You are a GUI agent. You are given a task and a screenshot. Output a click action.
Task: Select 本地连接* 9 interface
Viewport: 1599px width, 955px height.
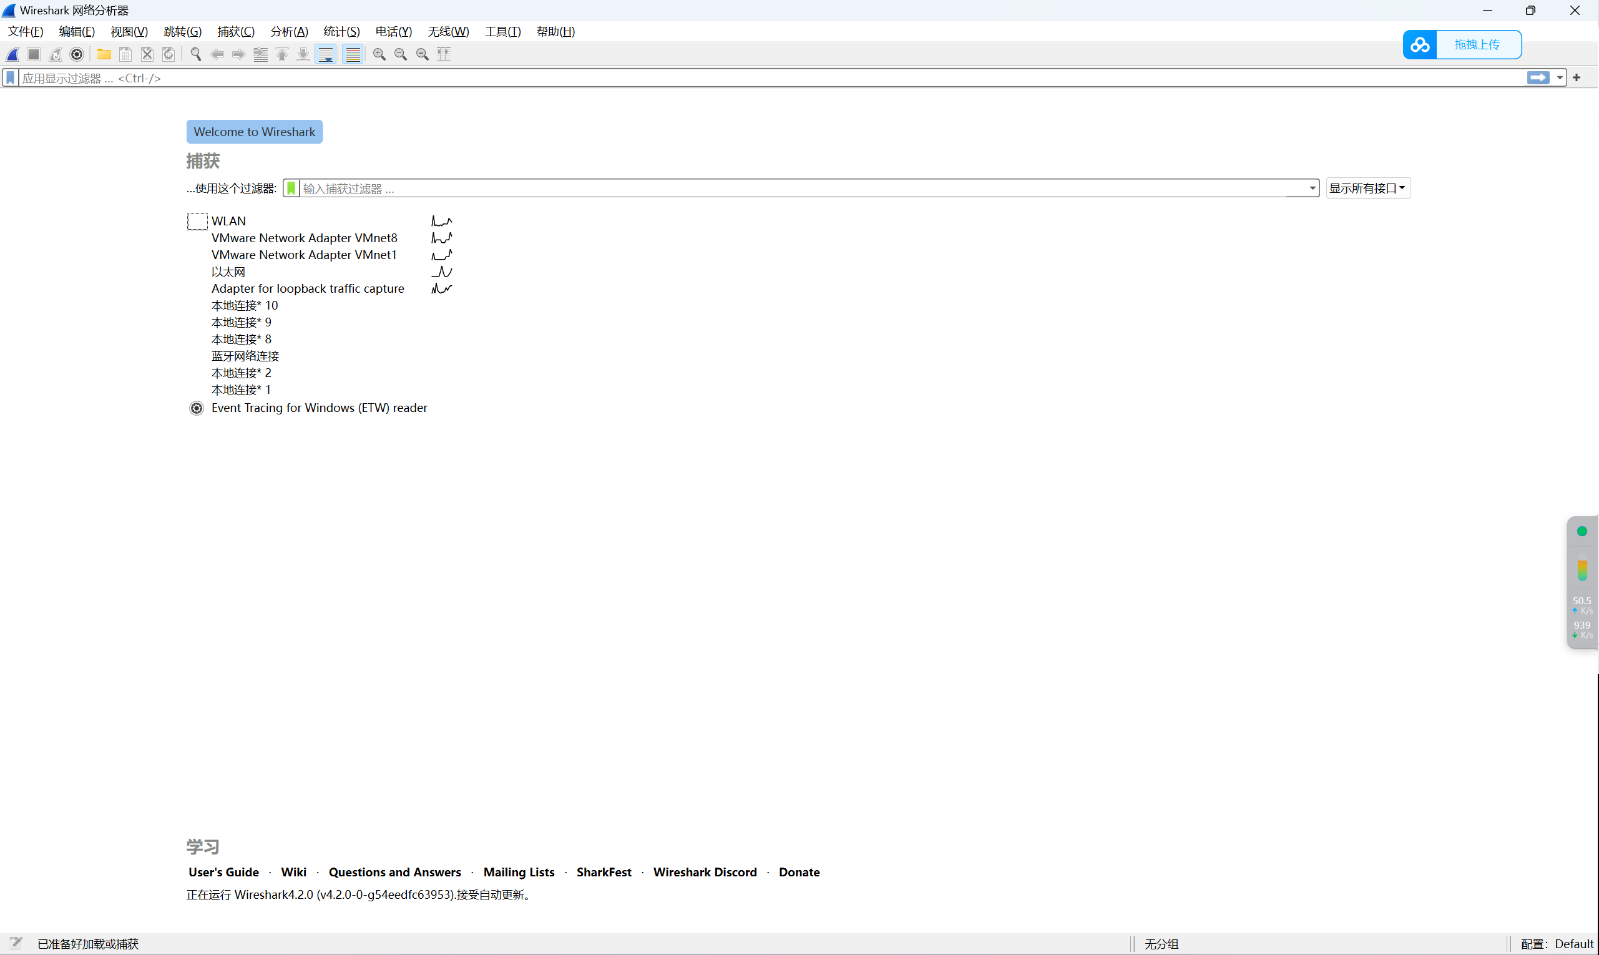coord(242,321)
